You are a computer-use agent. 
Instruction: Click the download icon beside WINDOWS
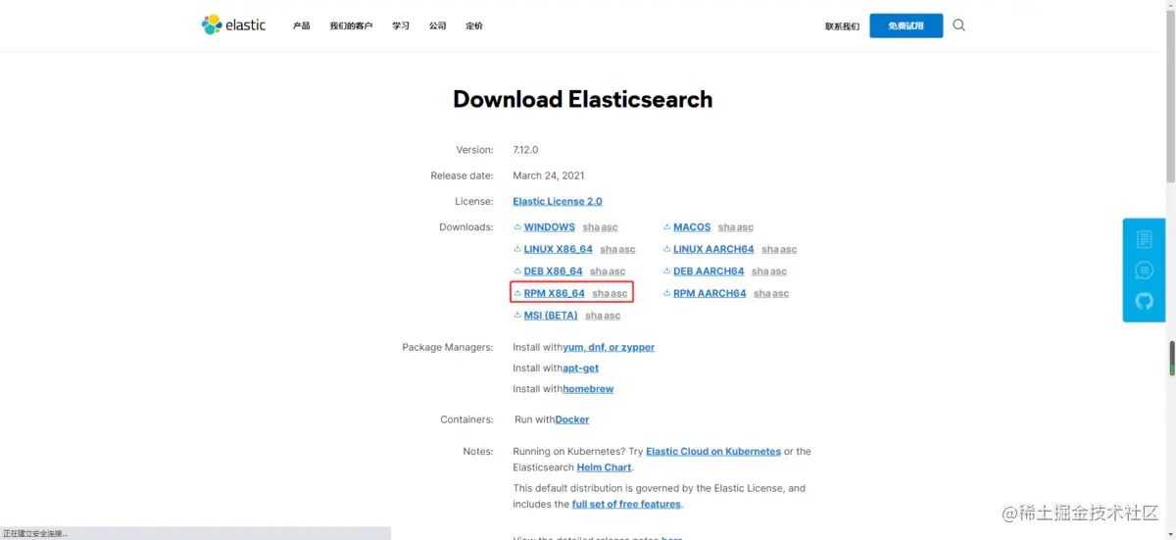pos(517,227)
